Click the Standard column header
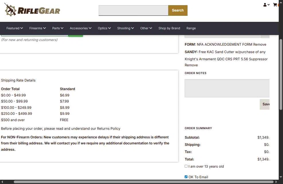This screenshot has width=283, height=184. tap(67, 89)
